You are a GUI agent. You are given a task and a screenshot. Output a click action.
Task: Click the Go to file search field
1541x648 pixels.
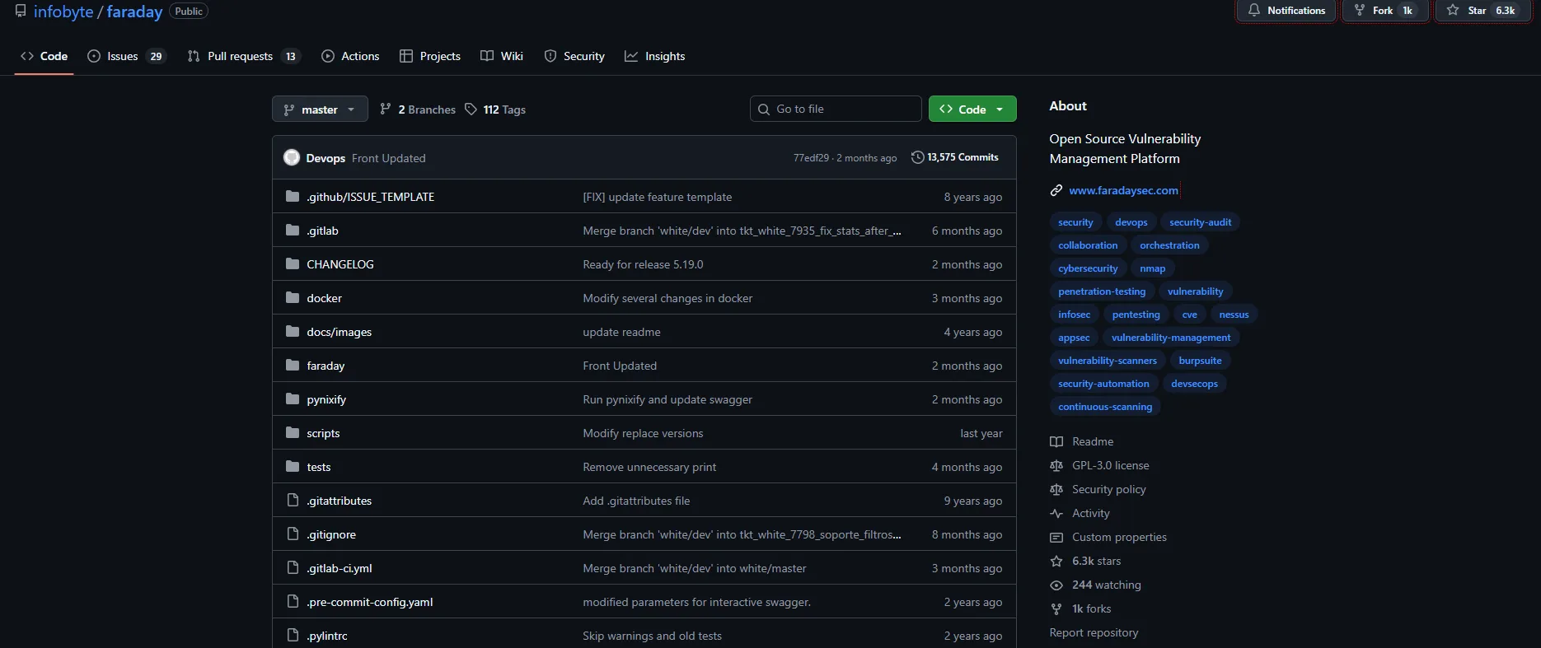coord(836,109)
